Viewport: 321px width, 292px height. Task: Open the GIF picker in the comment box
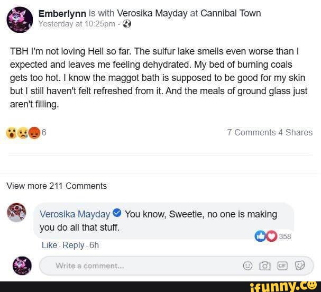pos(282,266)
